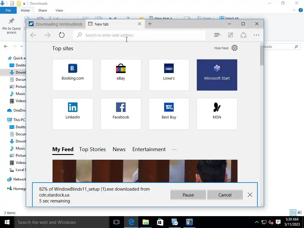This screenshot has width=304, height=228.
Task: Click the search or enter web address box
Action: (x=139, y=35)
